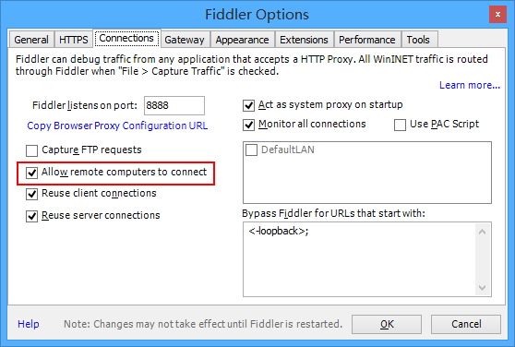Toggle Reuse client connections checkbox

(32, 194)
